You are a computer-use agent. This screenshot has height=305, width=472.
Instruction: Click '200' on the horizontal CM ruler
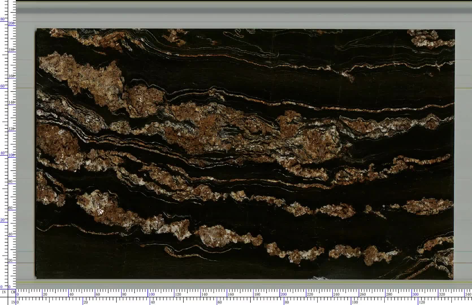pos(283,294)
